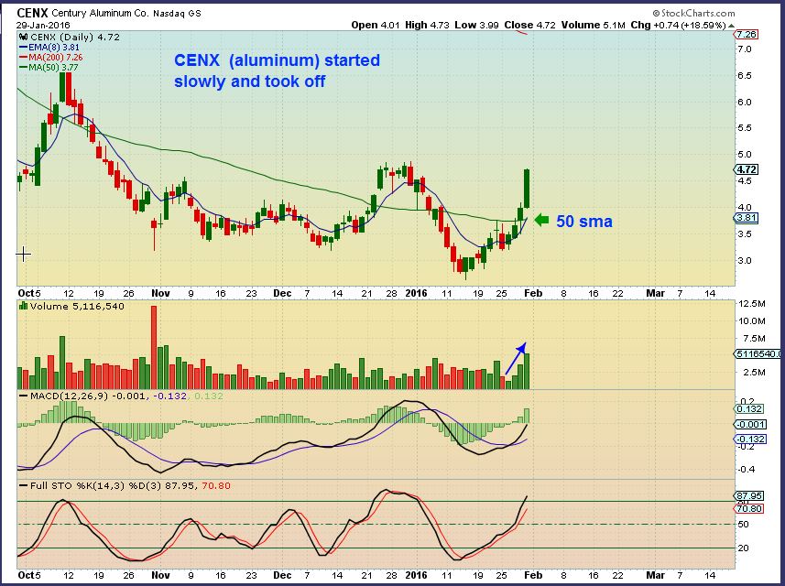
Task: Click the 70.80 red stochastic axis tag
Action: pyautogui.click(x=749, y=508)
